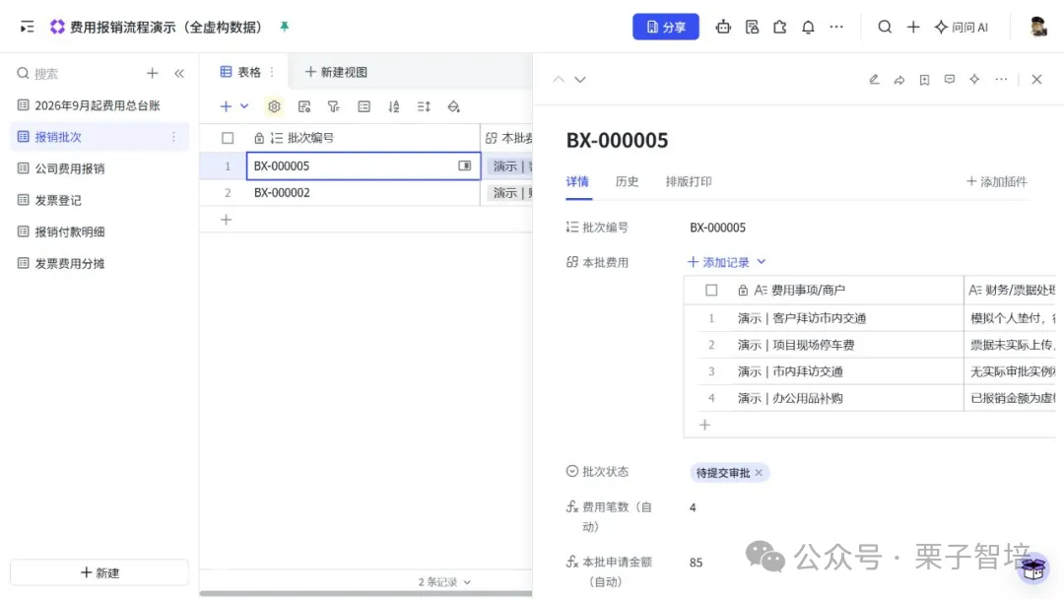Screen dimensions: 1064x599
Task: Open the user avatar menu
Action: 1037,27
